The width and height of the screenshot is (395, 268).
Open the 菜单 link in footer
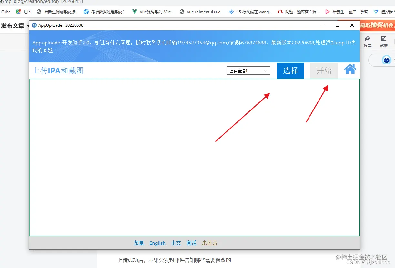coord(139,243)
